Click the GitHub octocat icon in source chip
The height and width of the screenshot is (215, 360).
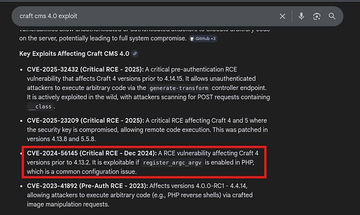pos(192,38)
